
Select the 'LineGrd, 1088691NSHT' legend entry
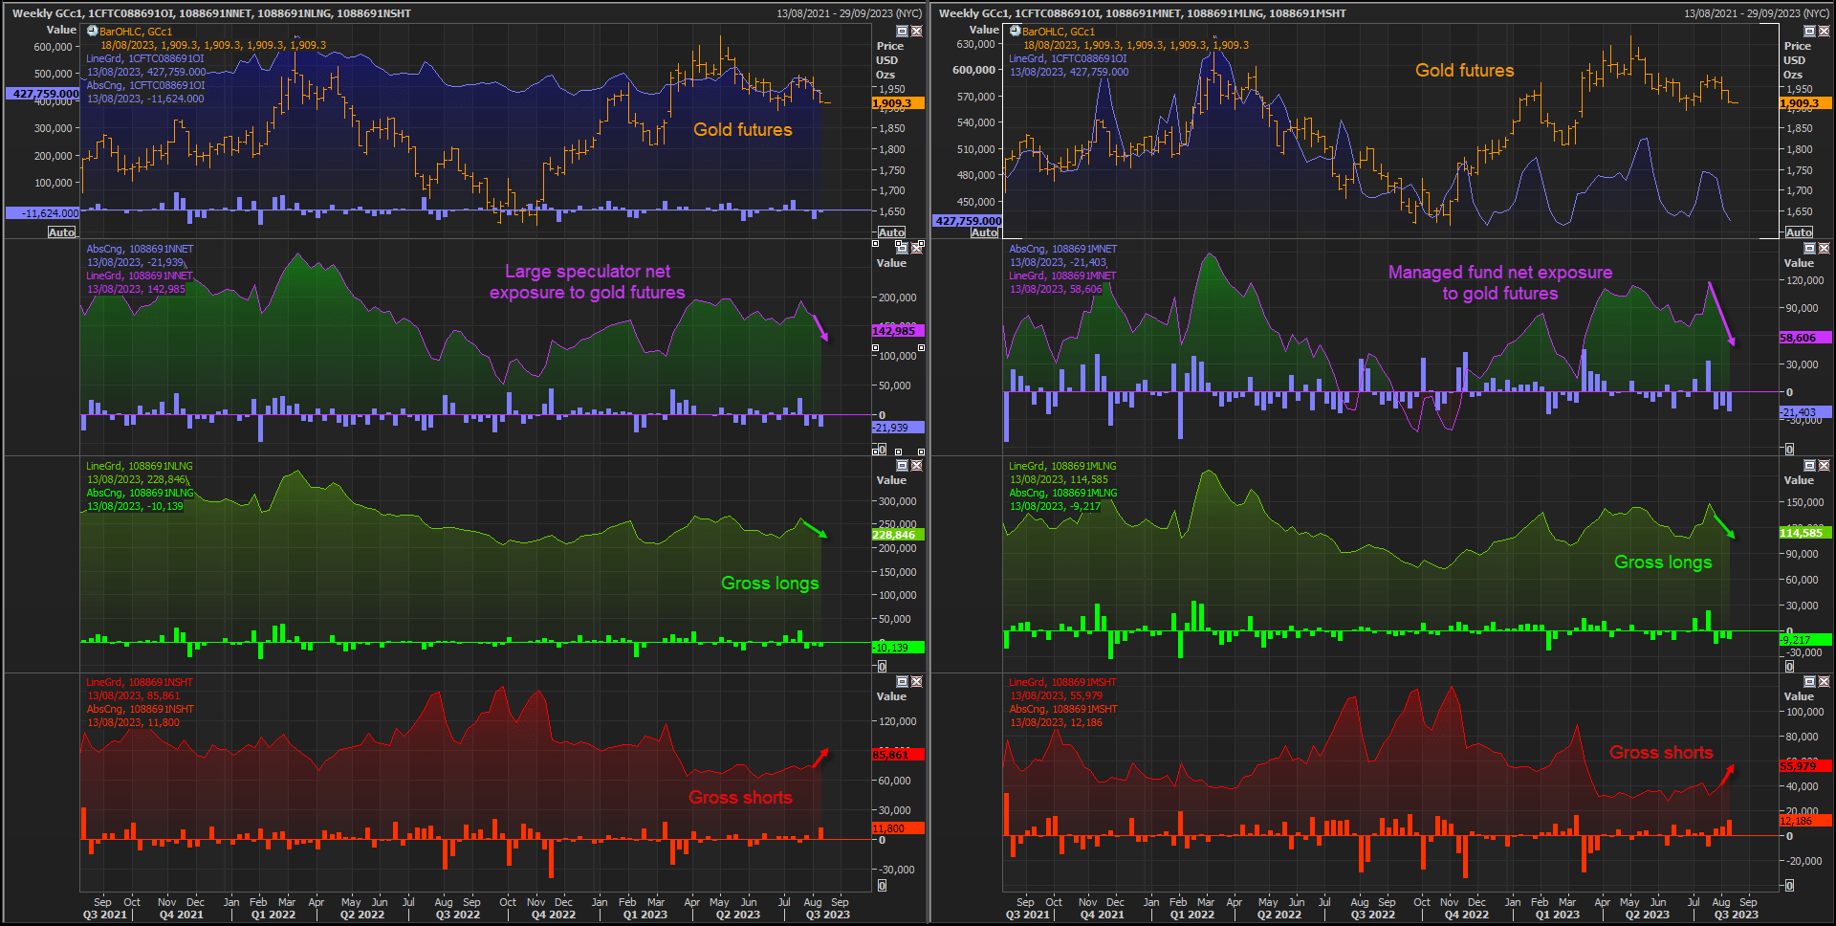point(140,682)
